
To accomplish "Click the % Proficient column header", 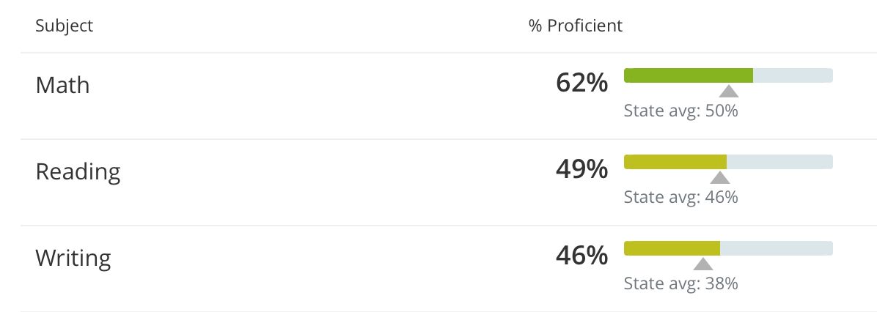I will [x=576, y=26].
